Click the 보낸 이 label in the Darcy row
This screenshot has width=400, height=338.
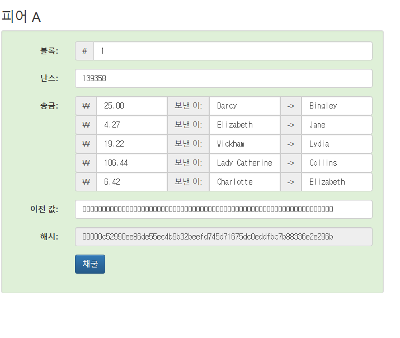(x=189, y=106)
